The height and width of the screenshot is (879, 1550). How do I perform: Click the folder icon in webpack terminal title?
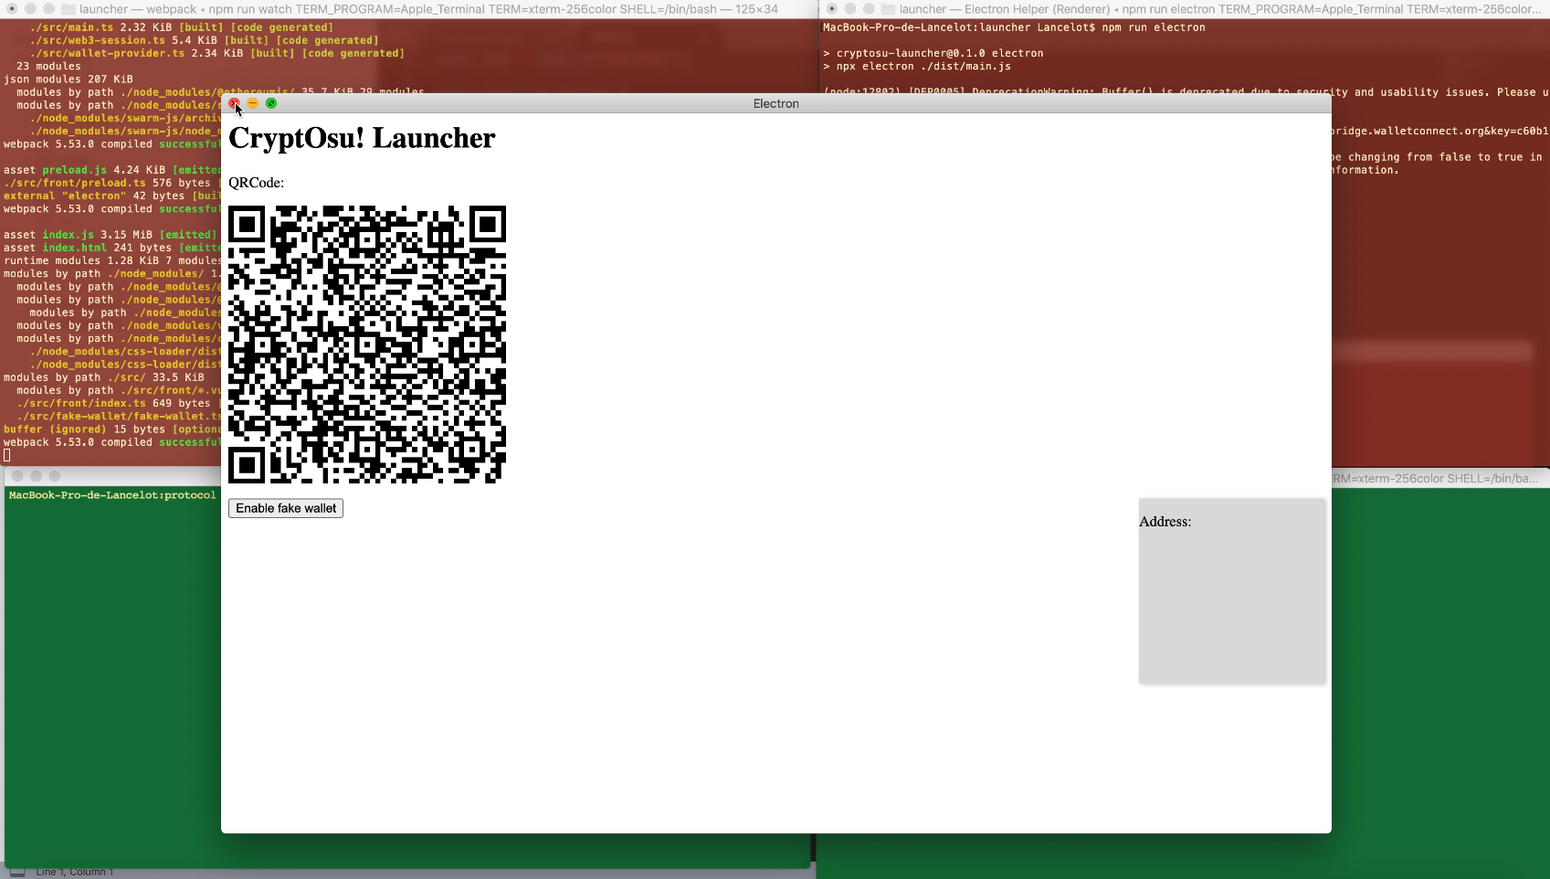(x=68, y=9)
